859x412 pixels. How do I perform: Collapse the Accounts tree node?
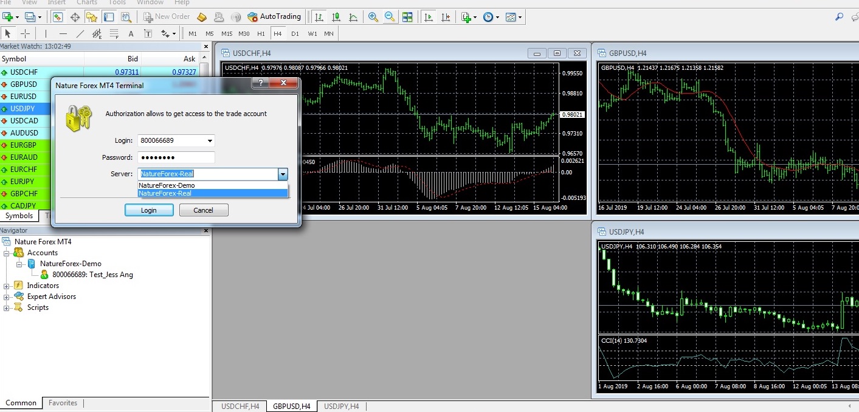click(7, 253)
